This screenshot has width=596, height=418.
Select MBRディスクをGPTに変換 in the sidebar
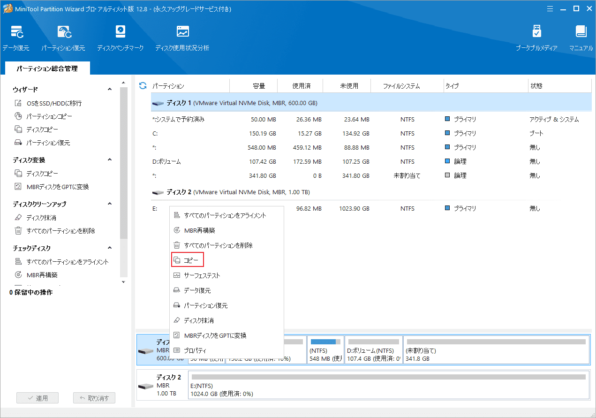pos(52,187)
